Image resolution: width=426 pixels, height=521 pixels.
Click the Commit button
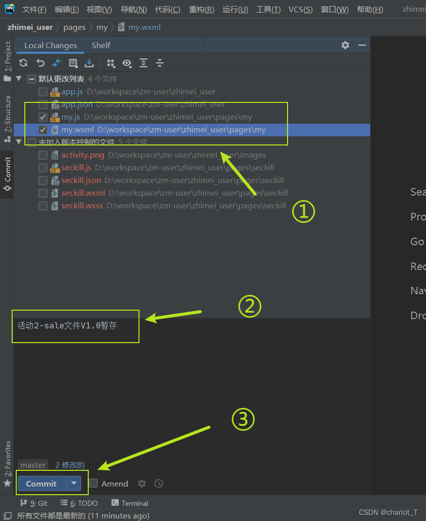[41, 483]
